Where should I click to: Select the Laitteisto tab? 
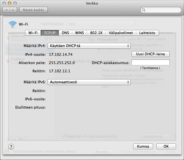(x=147, y=33)
